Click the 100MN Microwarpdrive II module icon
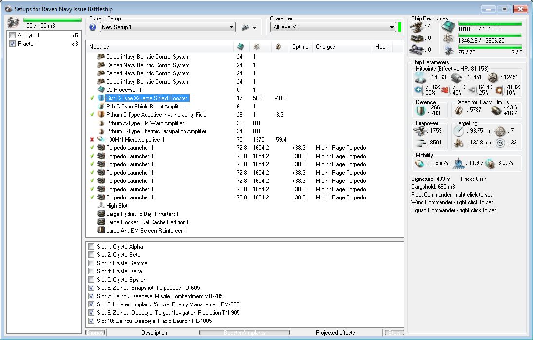Screen dimensions: 533x340 (x=101, y=139)
